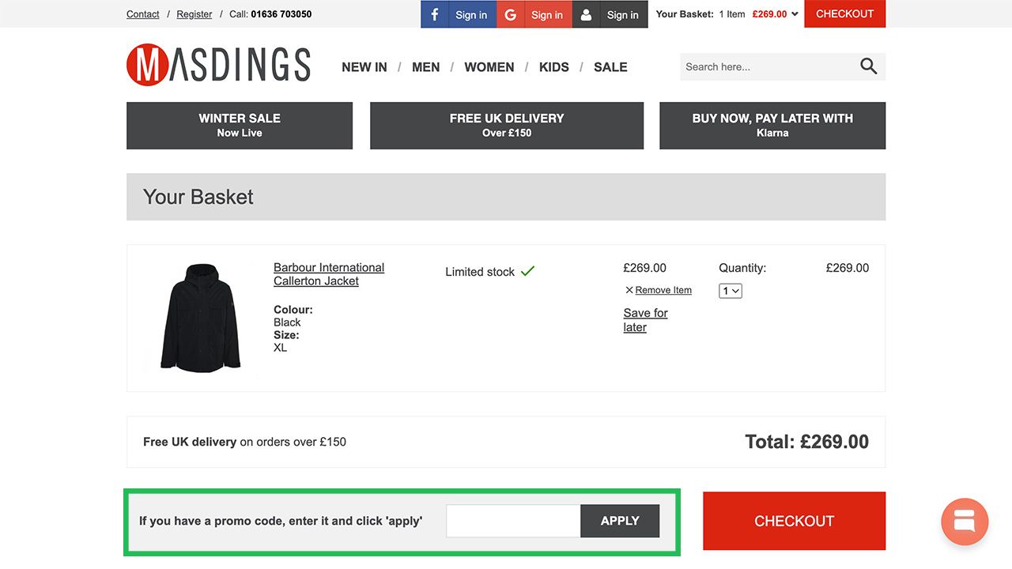Click the Your Basket heading
The image size is (1012, 569).
(x=198, y=197)
